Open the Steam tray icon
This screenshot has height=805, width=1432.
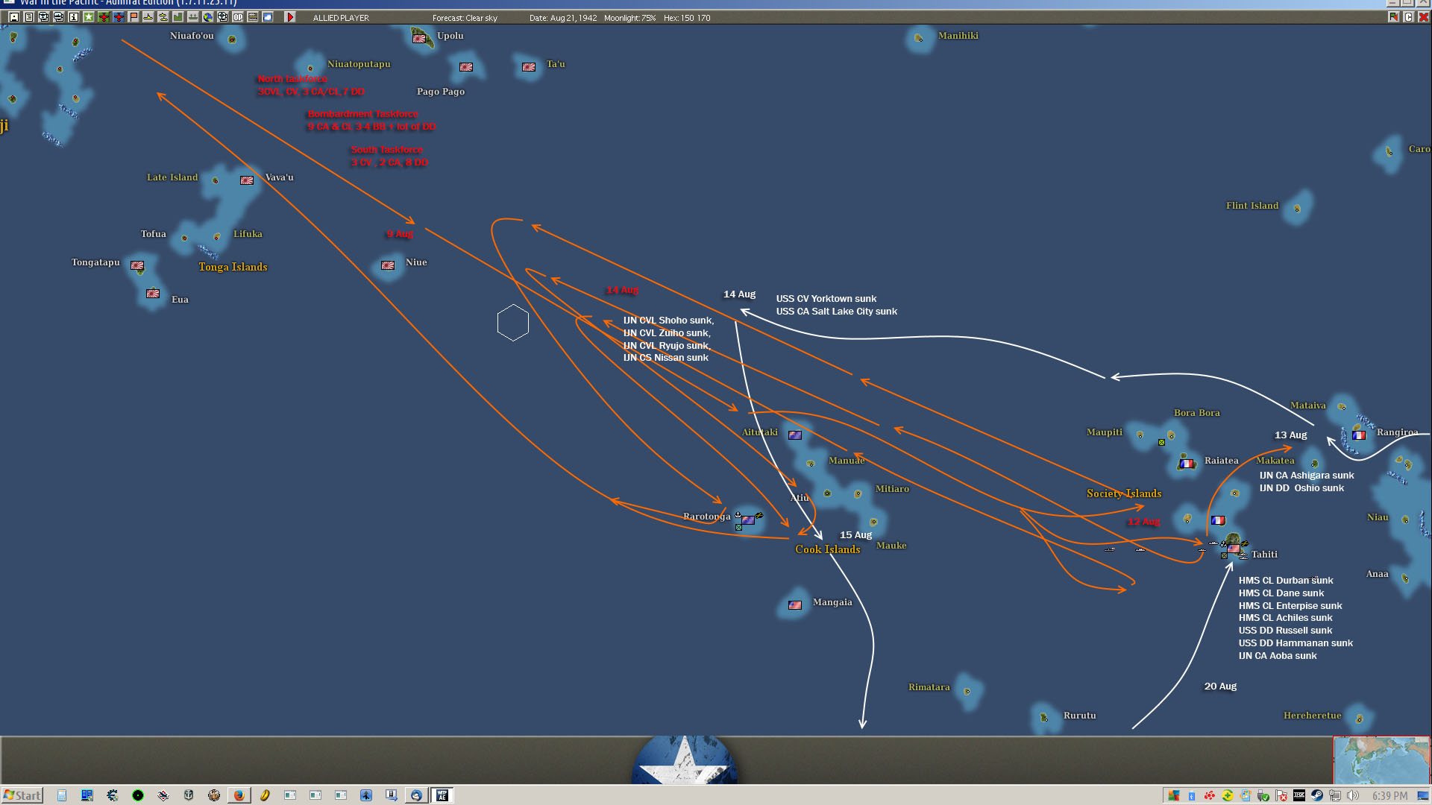(x=1317, y=795)
